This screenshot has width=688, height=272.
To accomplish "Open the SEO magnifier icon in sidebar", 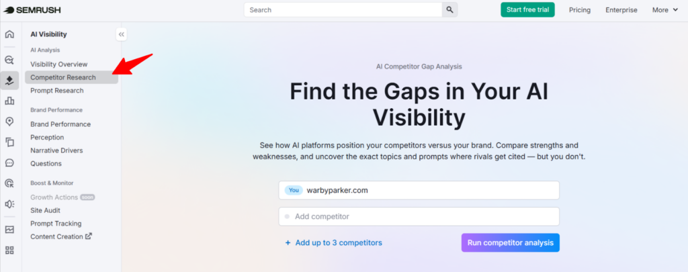I will [x=9, y=60].
